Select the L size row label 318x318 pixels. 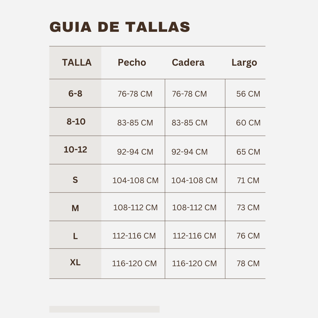75,236
